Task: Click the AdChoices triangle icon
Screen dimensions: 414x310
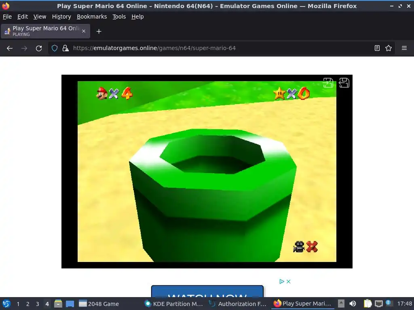Action: coord(282,281)
